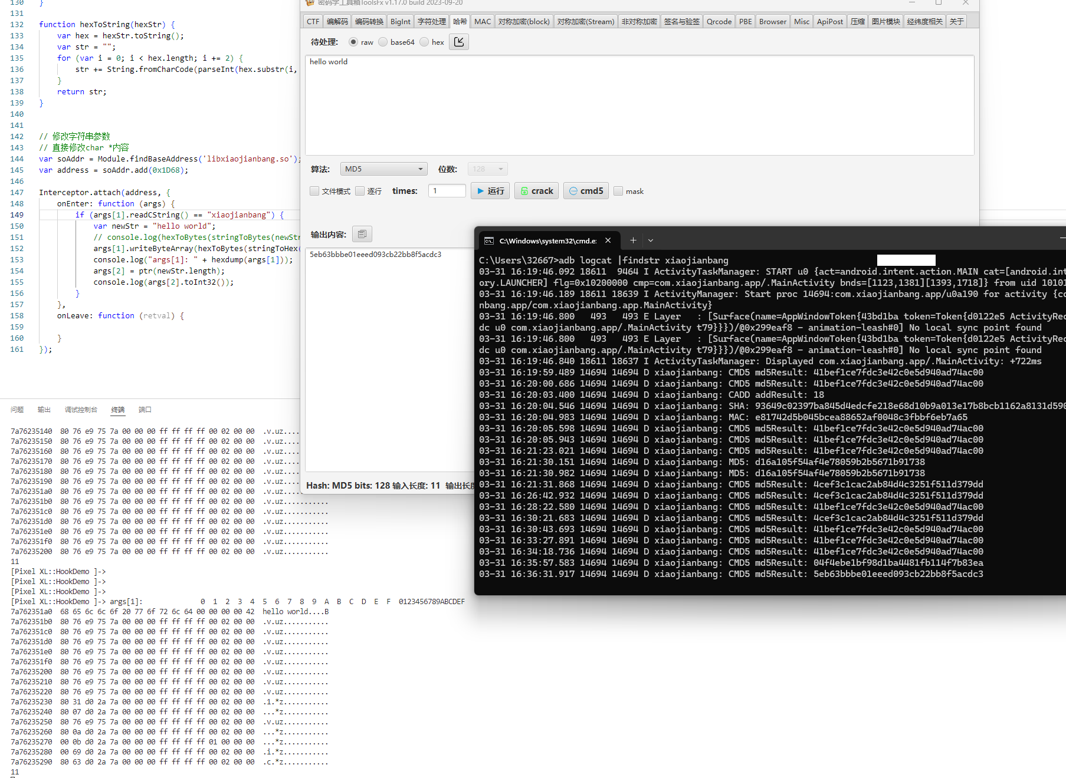
Task: Select the hex input radio button
Action: click(425, 42)
